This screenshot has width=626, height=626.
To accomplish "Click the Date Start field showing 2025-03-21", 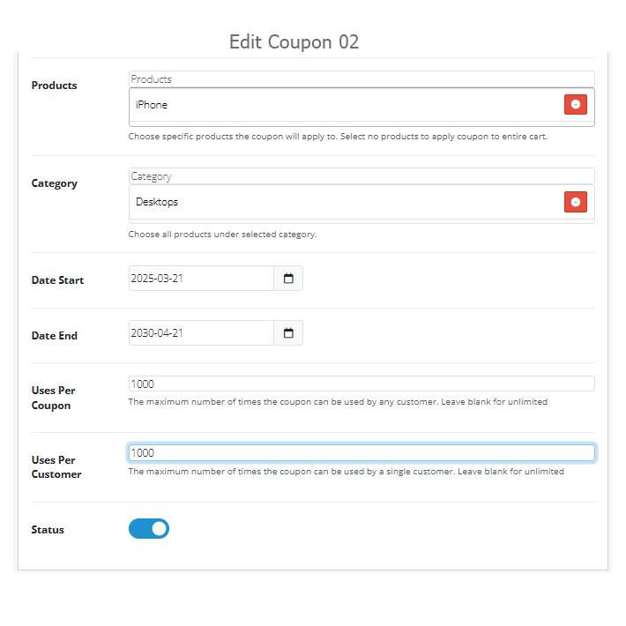I will click(201, 279).
